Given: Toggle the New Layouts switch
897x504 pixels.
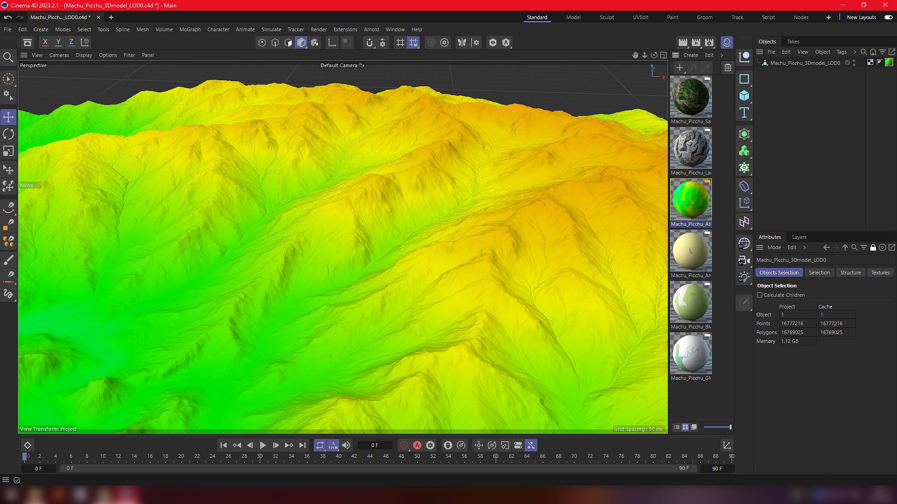Looking at the screenshot, I should coord(888,17).
